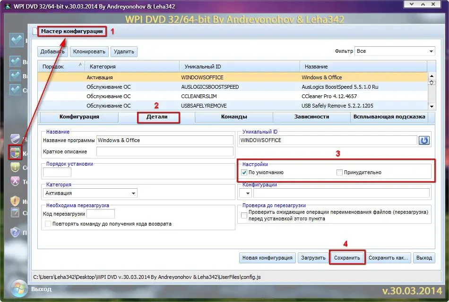Click the Клонировать button
The width and height of the screenshot is (449, 302).
tap(89, 51)
